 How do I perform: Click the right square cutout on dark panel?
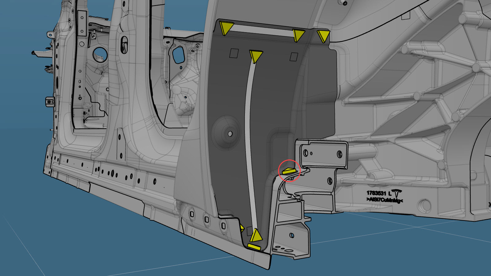tap(294, 57)
